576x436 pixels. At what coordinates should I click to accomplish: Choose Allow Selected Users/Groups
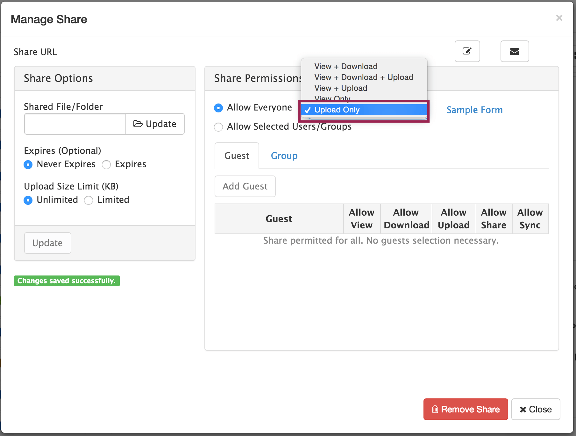pos(218,127)
